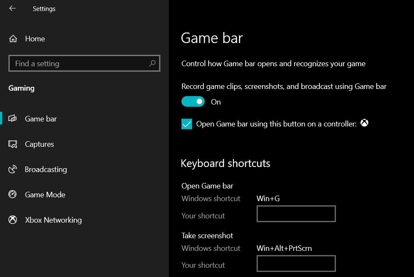Click the search magnifier icon
This screenshot has width=414, height=277.
(152, 63)
